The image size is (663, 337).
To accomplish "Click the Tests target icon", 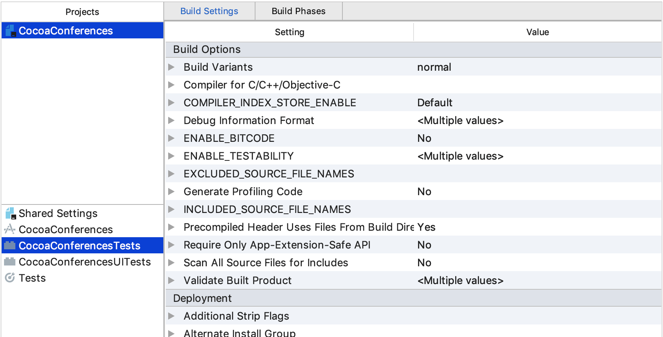I will [10, 278].
